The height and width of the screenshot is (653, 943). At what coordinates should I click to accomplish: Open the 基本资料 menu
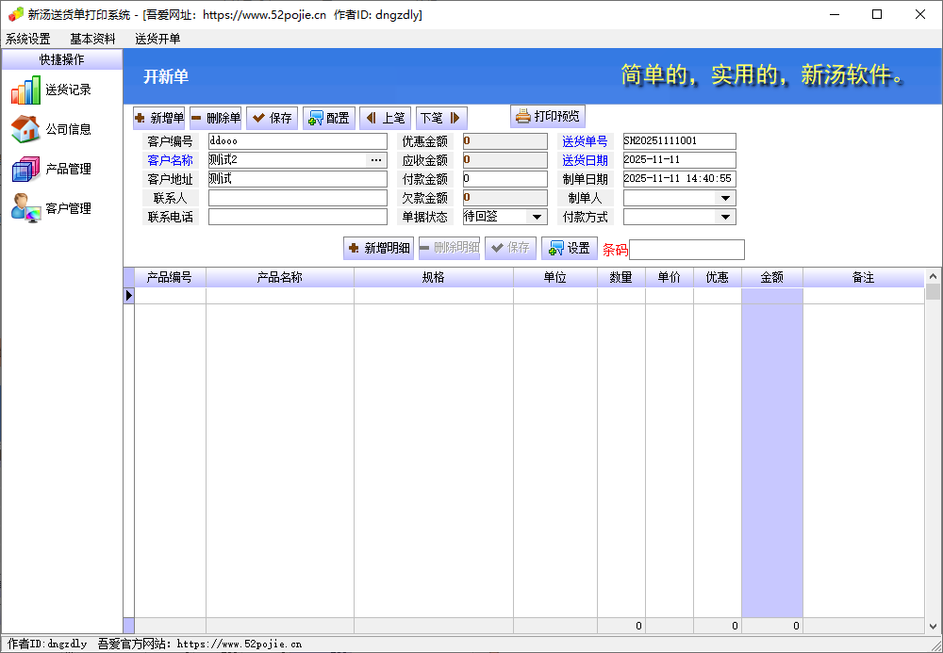(x=92, y=39)
